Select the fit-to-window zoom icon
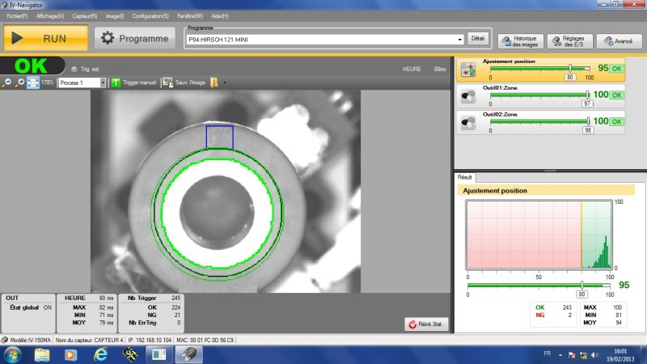 coord(33,83)
